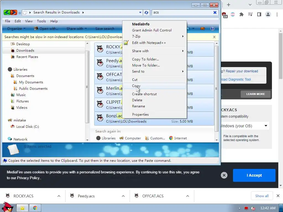This screenshot has height=212, width=283.
Task: Open Chrome three-dot menu
Action: (x=277, y=14)
